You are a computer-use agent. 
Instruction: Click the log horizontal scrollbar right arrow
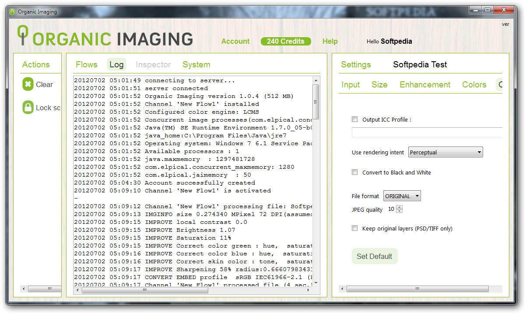(x=309, y=290)
